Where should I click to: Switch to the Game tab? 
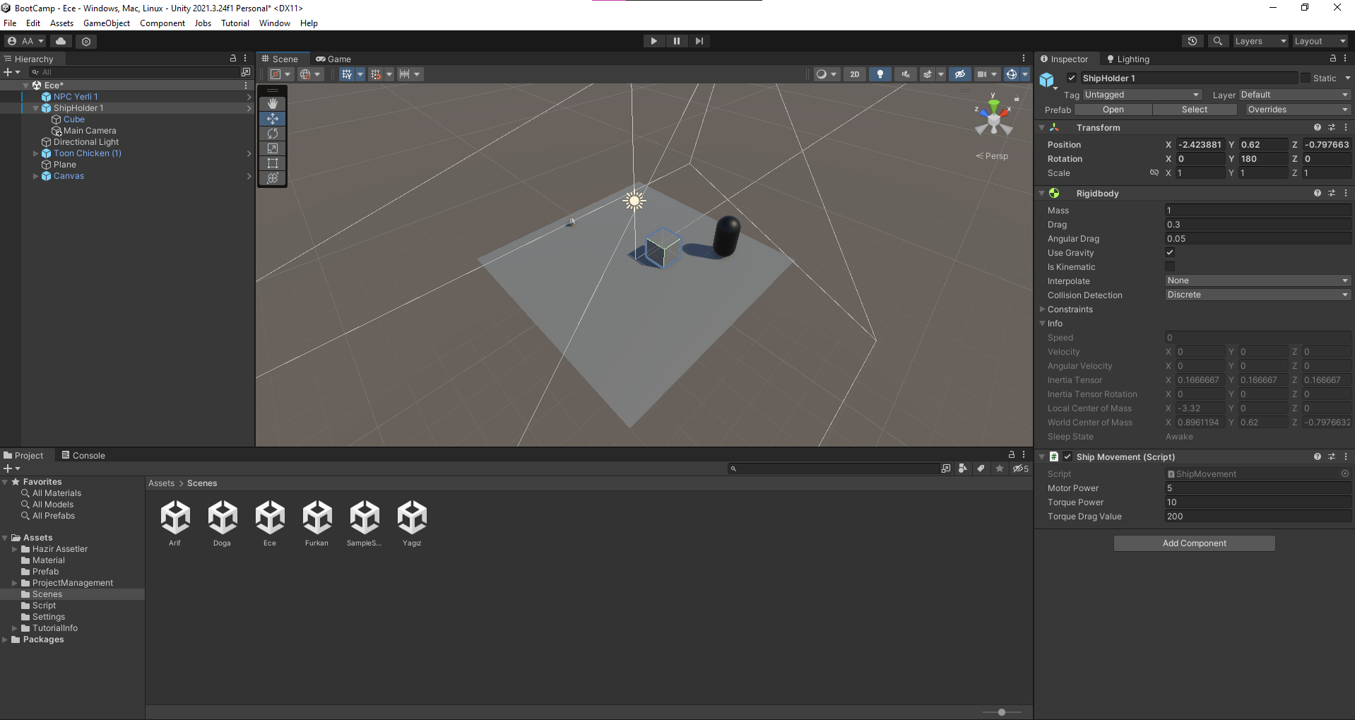(x=333, y=59)
